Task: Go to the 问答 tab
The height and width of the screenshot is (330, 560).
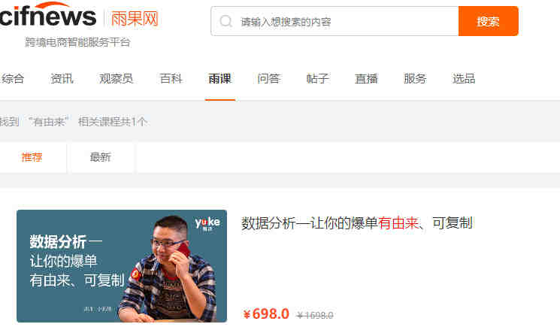Action: click(268, 78)
